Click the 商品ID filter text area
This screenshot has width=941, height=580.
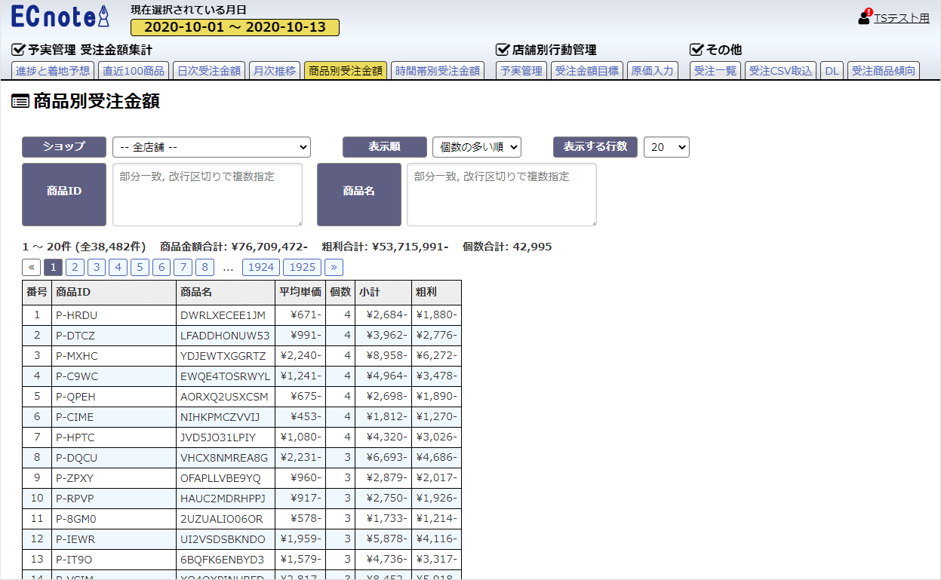click(x=208, y=194)
